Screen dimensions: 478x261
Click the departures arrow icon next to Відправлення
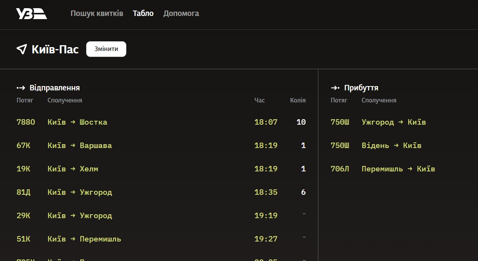(21, 88)
